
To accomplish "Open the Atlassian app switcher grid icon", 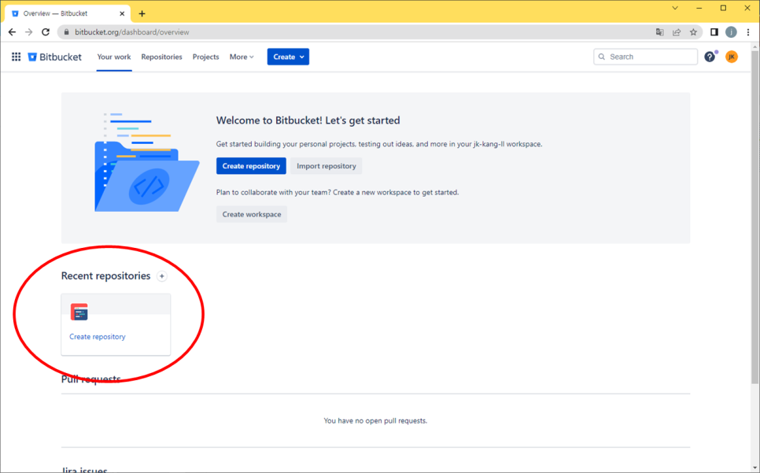I will coord(16,57).
